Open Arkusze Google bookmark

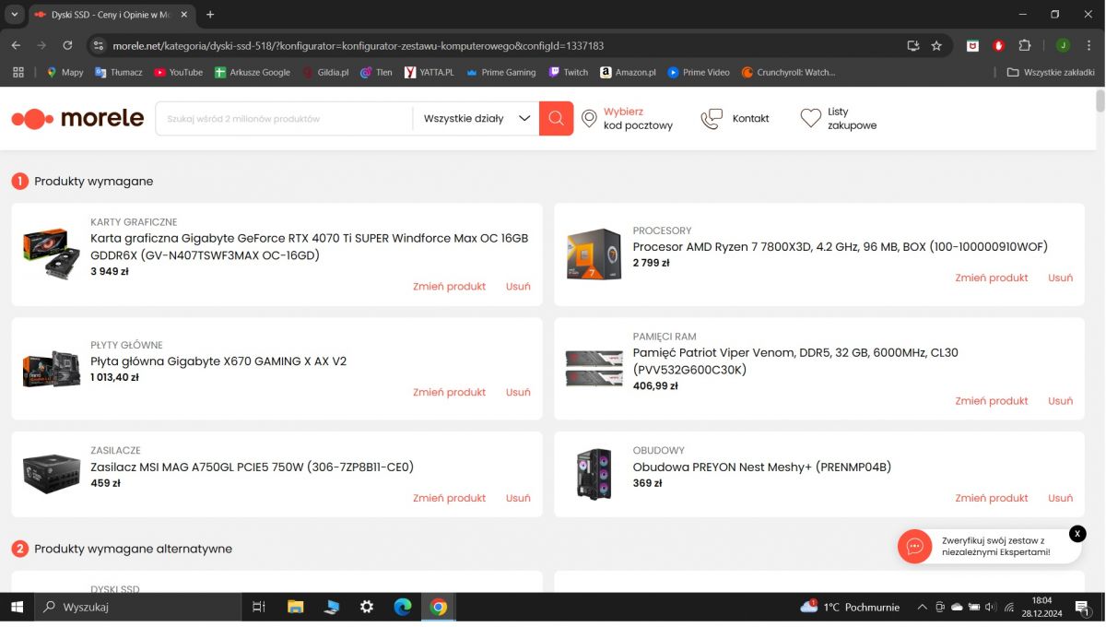click(x=253, y=72)
